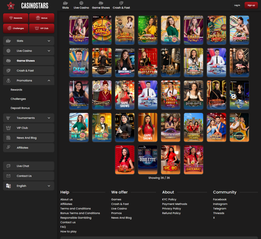Click the Facebook community link

pyautogui.click(x=220, y=199)
